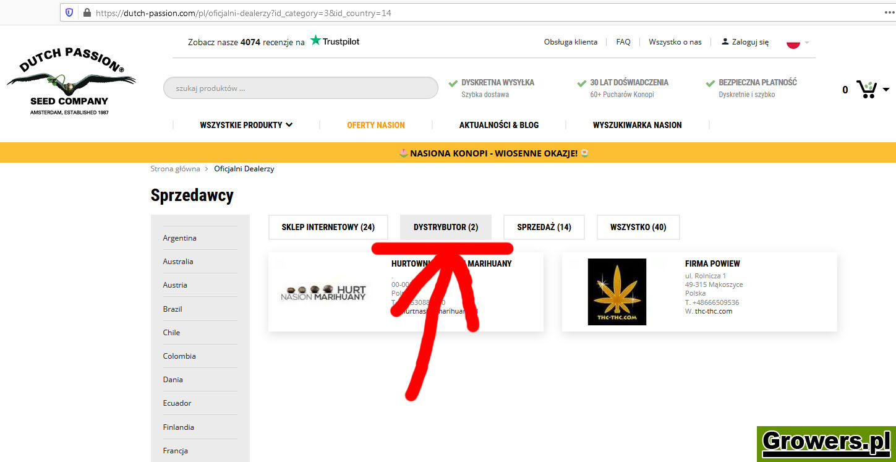Screen dimensions: 896x462
Task: Switch to Sklep Internetowy (24) tab
Action: point(328,227)
